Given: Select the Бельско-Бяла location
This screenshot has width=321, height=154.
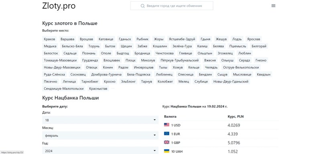Looking at the screenshot, I should 72,46.
